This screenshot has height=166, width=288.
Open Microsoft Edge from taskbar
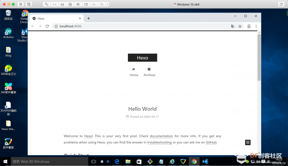(117, 161)
